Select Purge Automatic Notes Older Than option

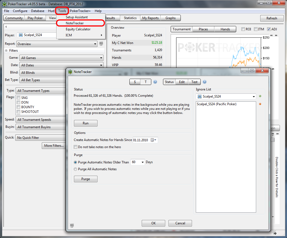point(75,162)
